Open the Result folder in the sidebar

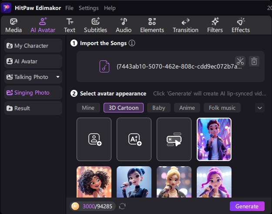[x=33, y=108]
